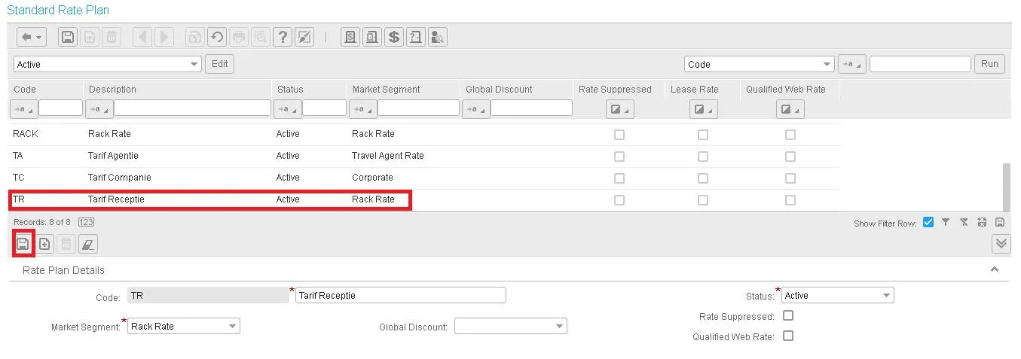The width and height of the screenshot is (1021, 359).
Task: Check Lease Rate for the TA row
Action: coord(703,157)
